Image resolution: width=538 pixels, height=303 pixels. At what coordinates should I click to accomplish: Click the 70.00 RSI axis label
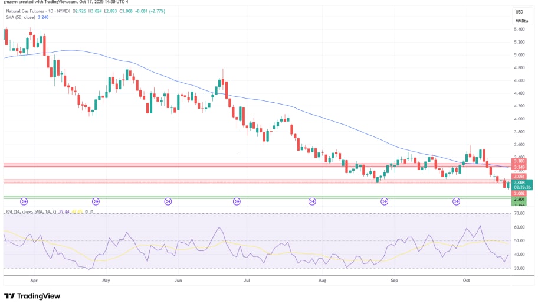(519, 213)
